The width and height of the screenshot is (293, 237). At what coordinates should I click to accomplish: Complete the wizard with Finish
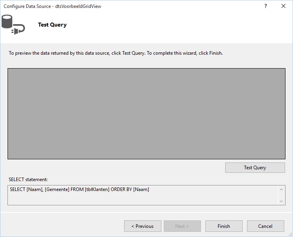(x=224, y=226)
